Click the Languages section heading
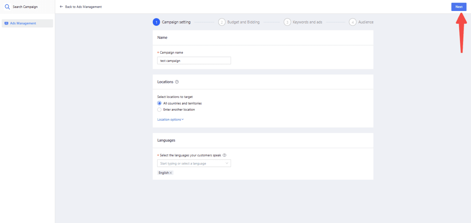The height and width of the screenshot is (223, 471). click(x=166, y=140)
